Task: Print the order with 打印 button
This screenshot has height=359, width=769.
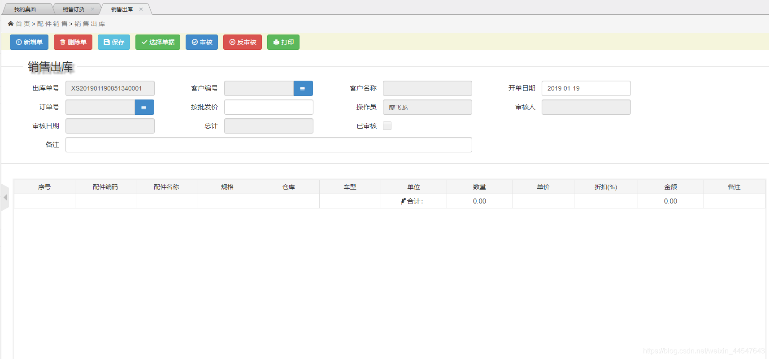Action: tap(283, 42)
